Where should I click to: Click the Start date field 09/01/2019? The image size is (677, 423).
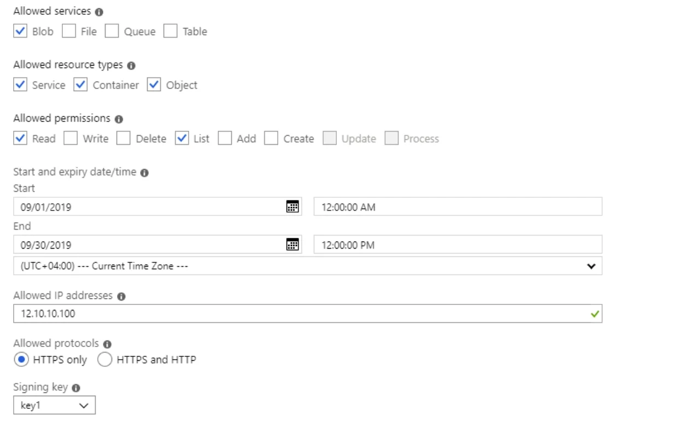click(157, 207)
